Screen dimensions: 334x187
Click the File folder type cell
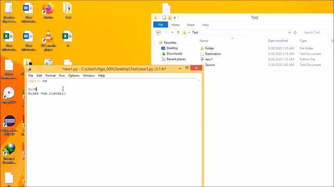306,48
